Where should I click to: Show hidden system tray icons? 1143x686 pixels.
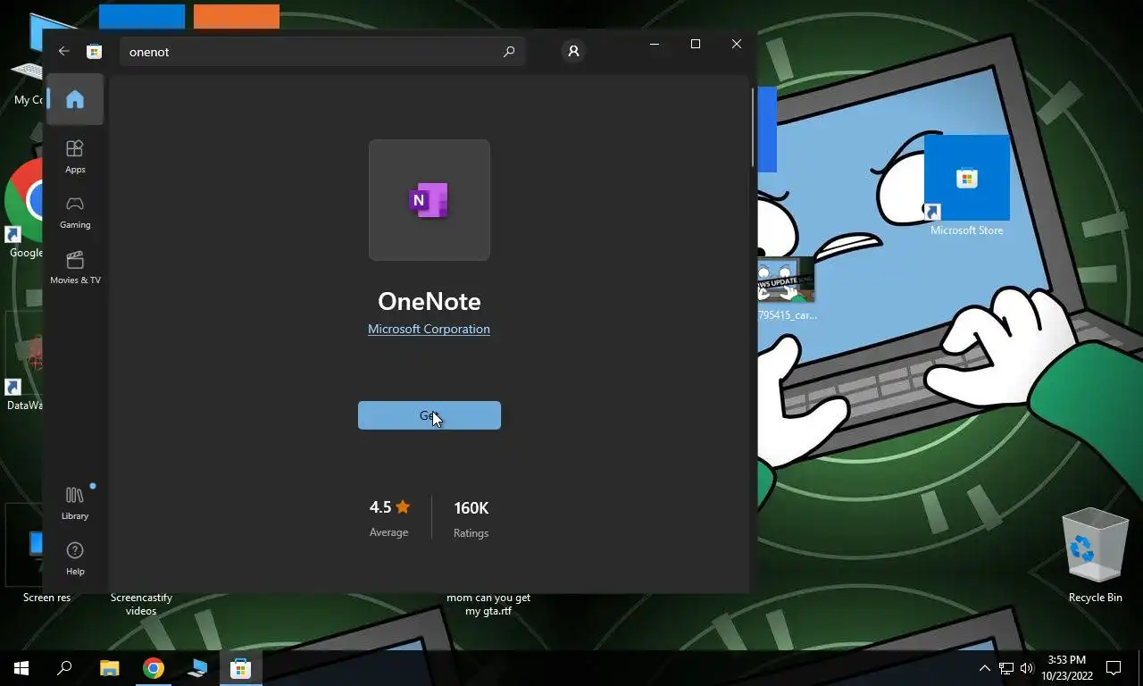pos(985,668)
